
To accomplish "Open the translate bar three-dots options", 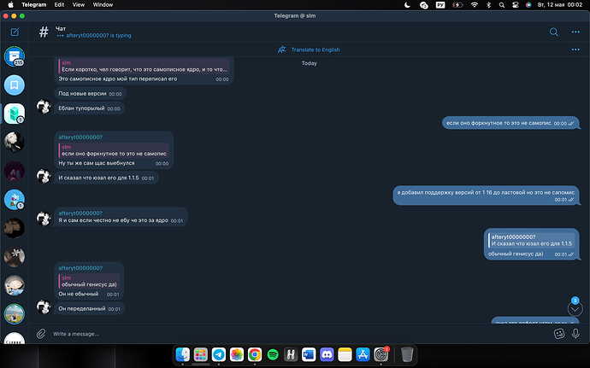I will [575, 50].
